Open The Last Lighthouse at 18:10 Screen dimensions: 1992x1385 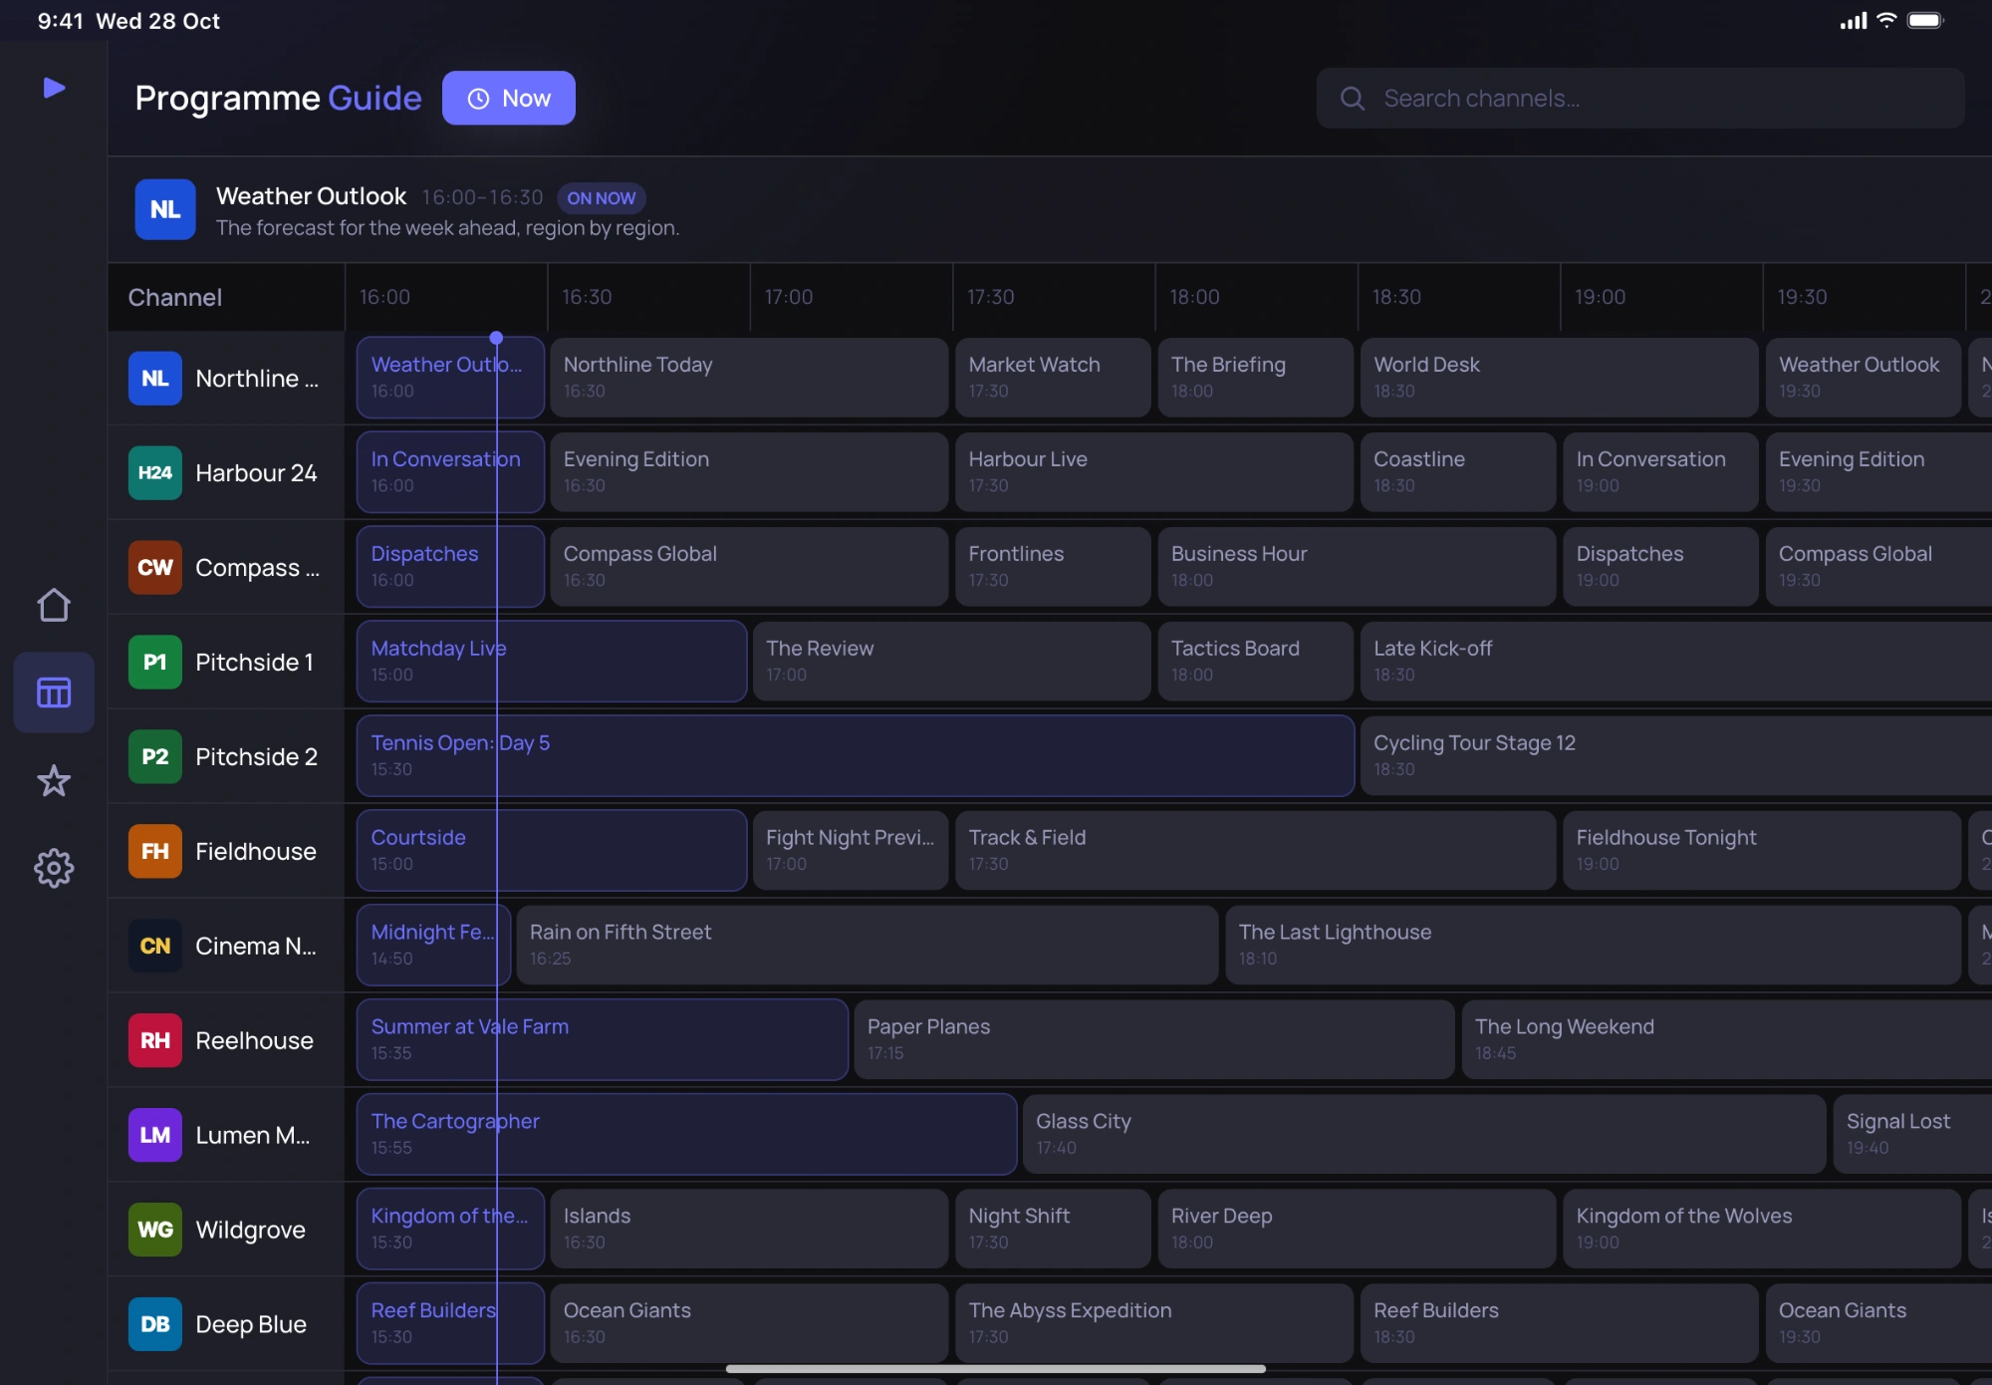[1594, 946]
